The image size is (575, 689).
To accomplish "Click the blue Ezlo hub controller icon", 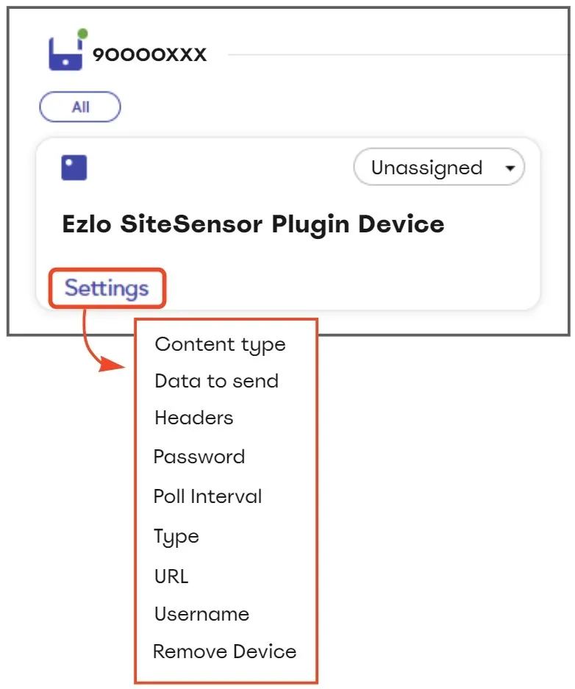I will click(65, 54).
